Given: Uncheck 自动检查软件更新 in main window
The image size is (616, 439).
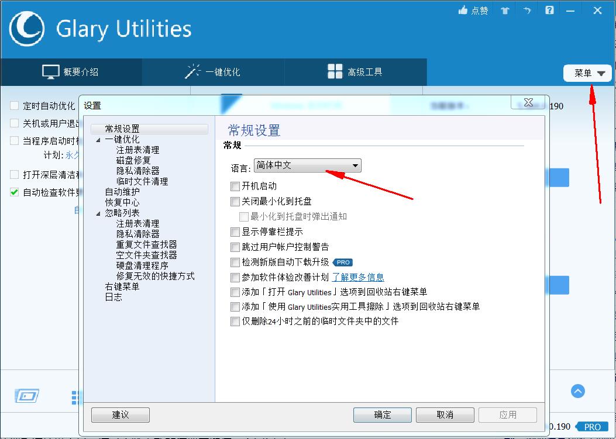Looking at the screenshot, I should click(15, 192).
